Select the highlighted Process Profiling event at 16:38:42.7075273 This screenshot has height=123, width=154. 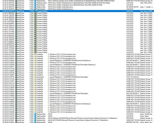coord(77,11)
